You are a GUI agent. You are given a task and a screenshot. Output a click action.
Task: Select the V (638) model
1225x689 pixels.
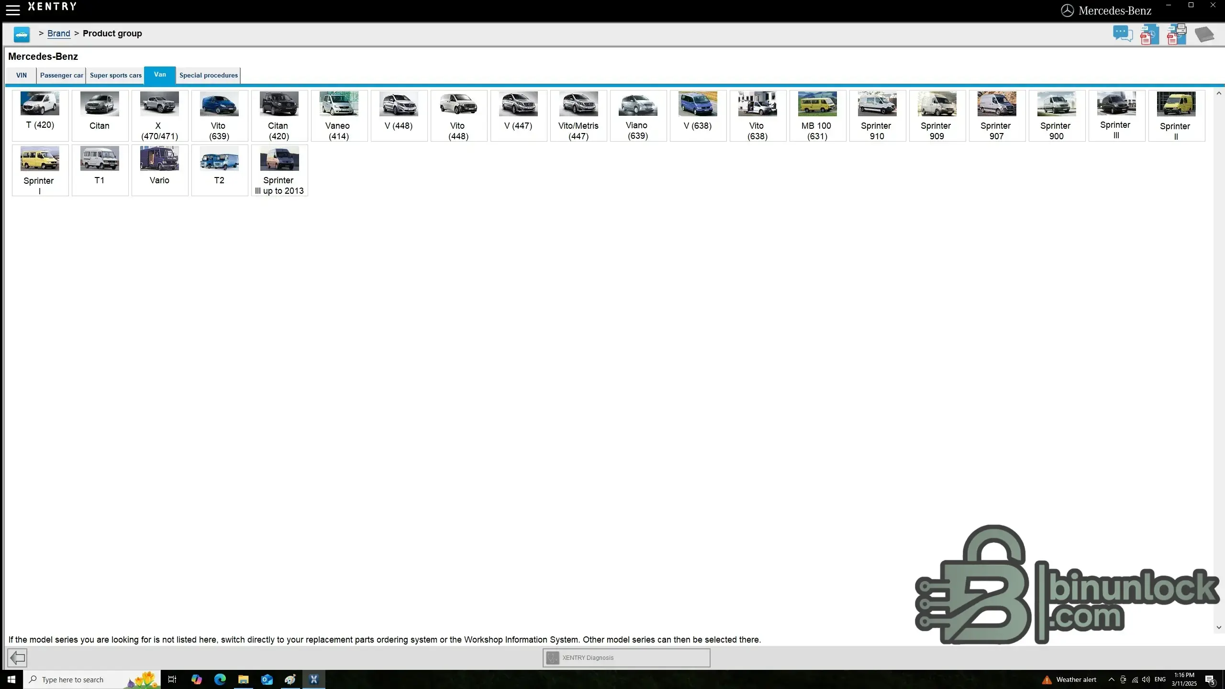pyautogui.click(x=698, y=116)
